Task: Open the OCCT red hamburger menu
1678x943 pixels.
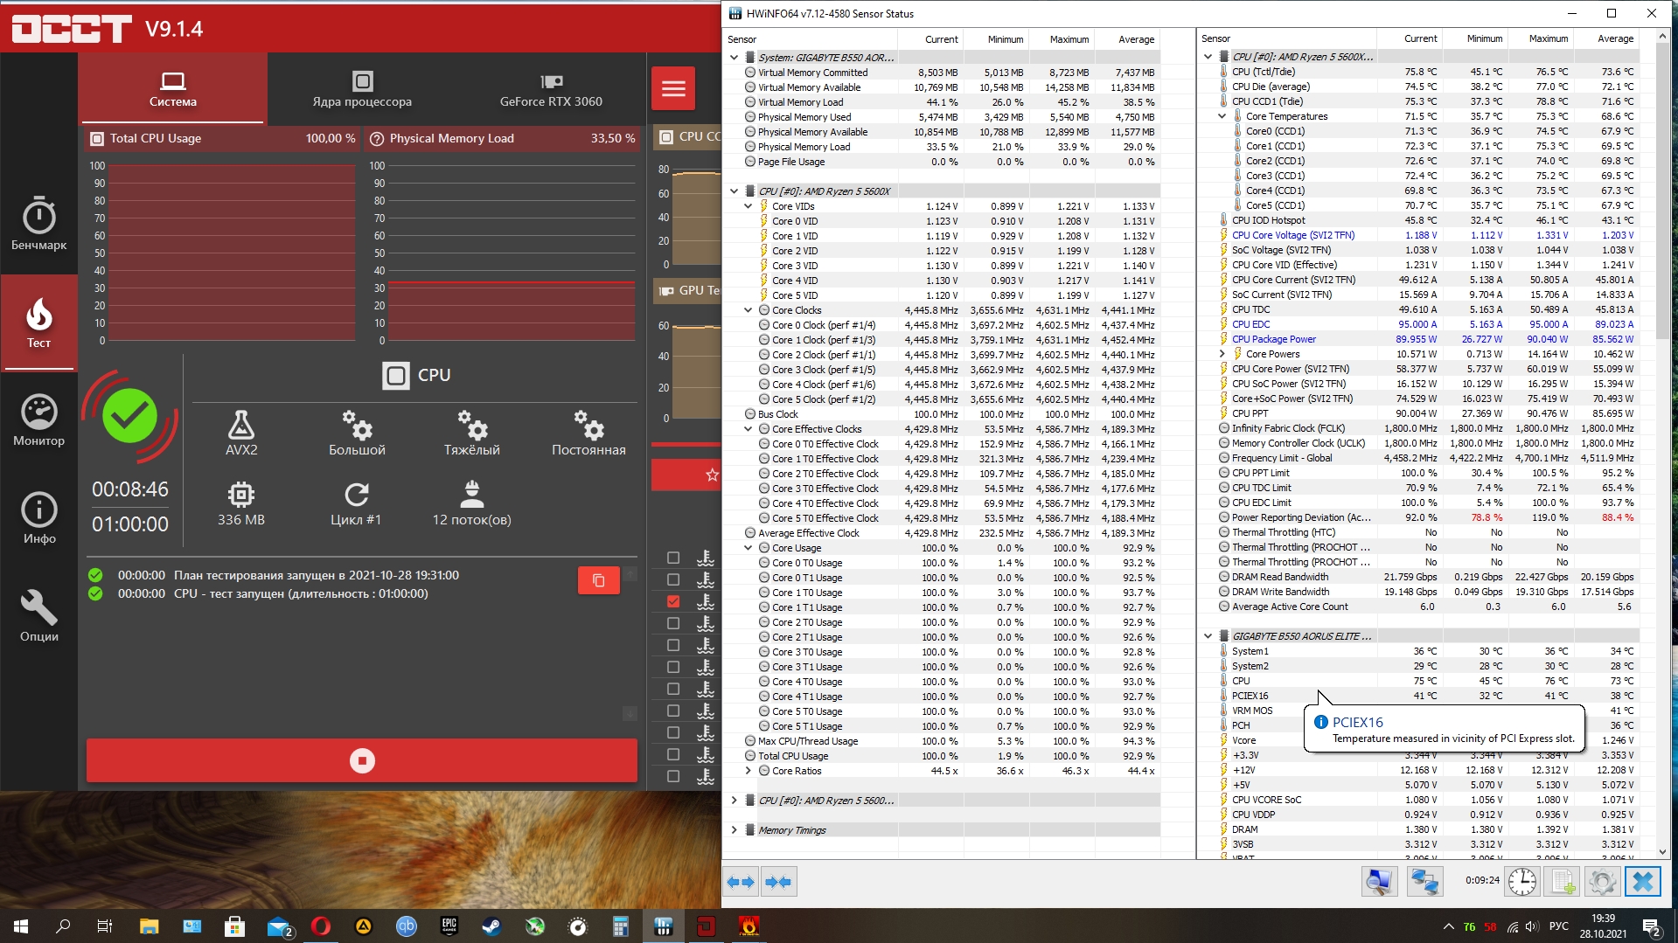Action: pos(673,88)
